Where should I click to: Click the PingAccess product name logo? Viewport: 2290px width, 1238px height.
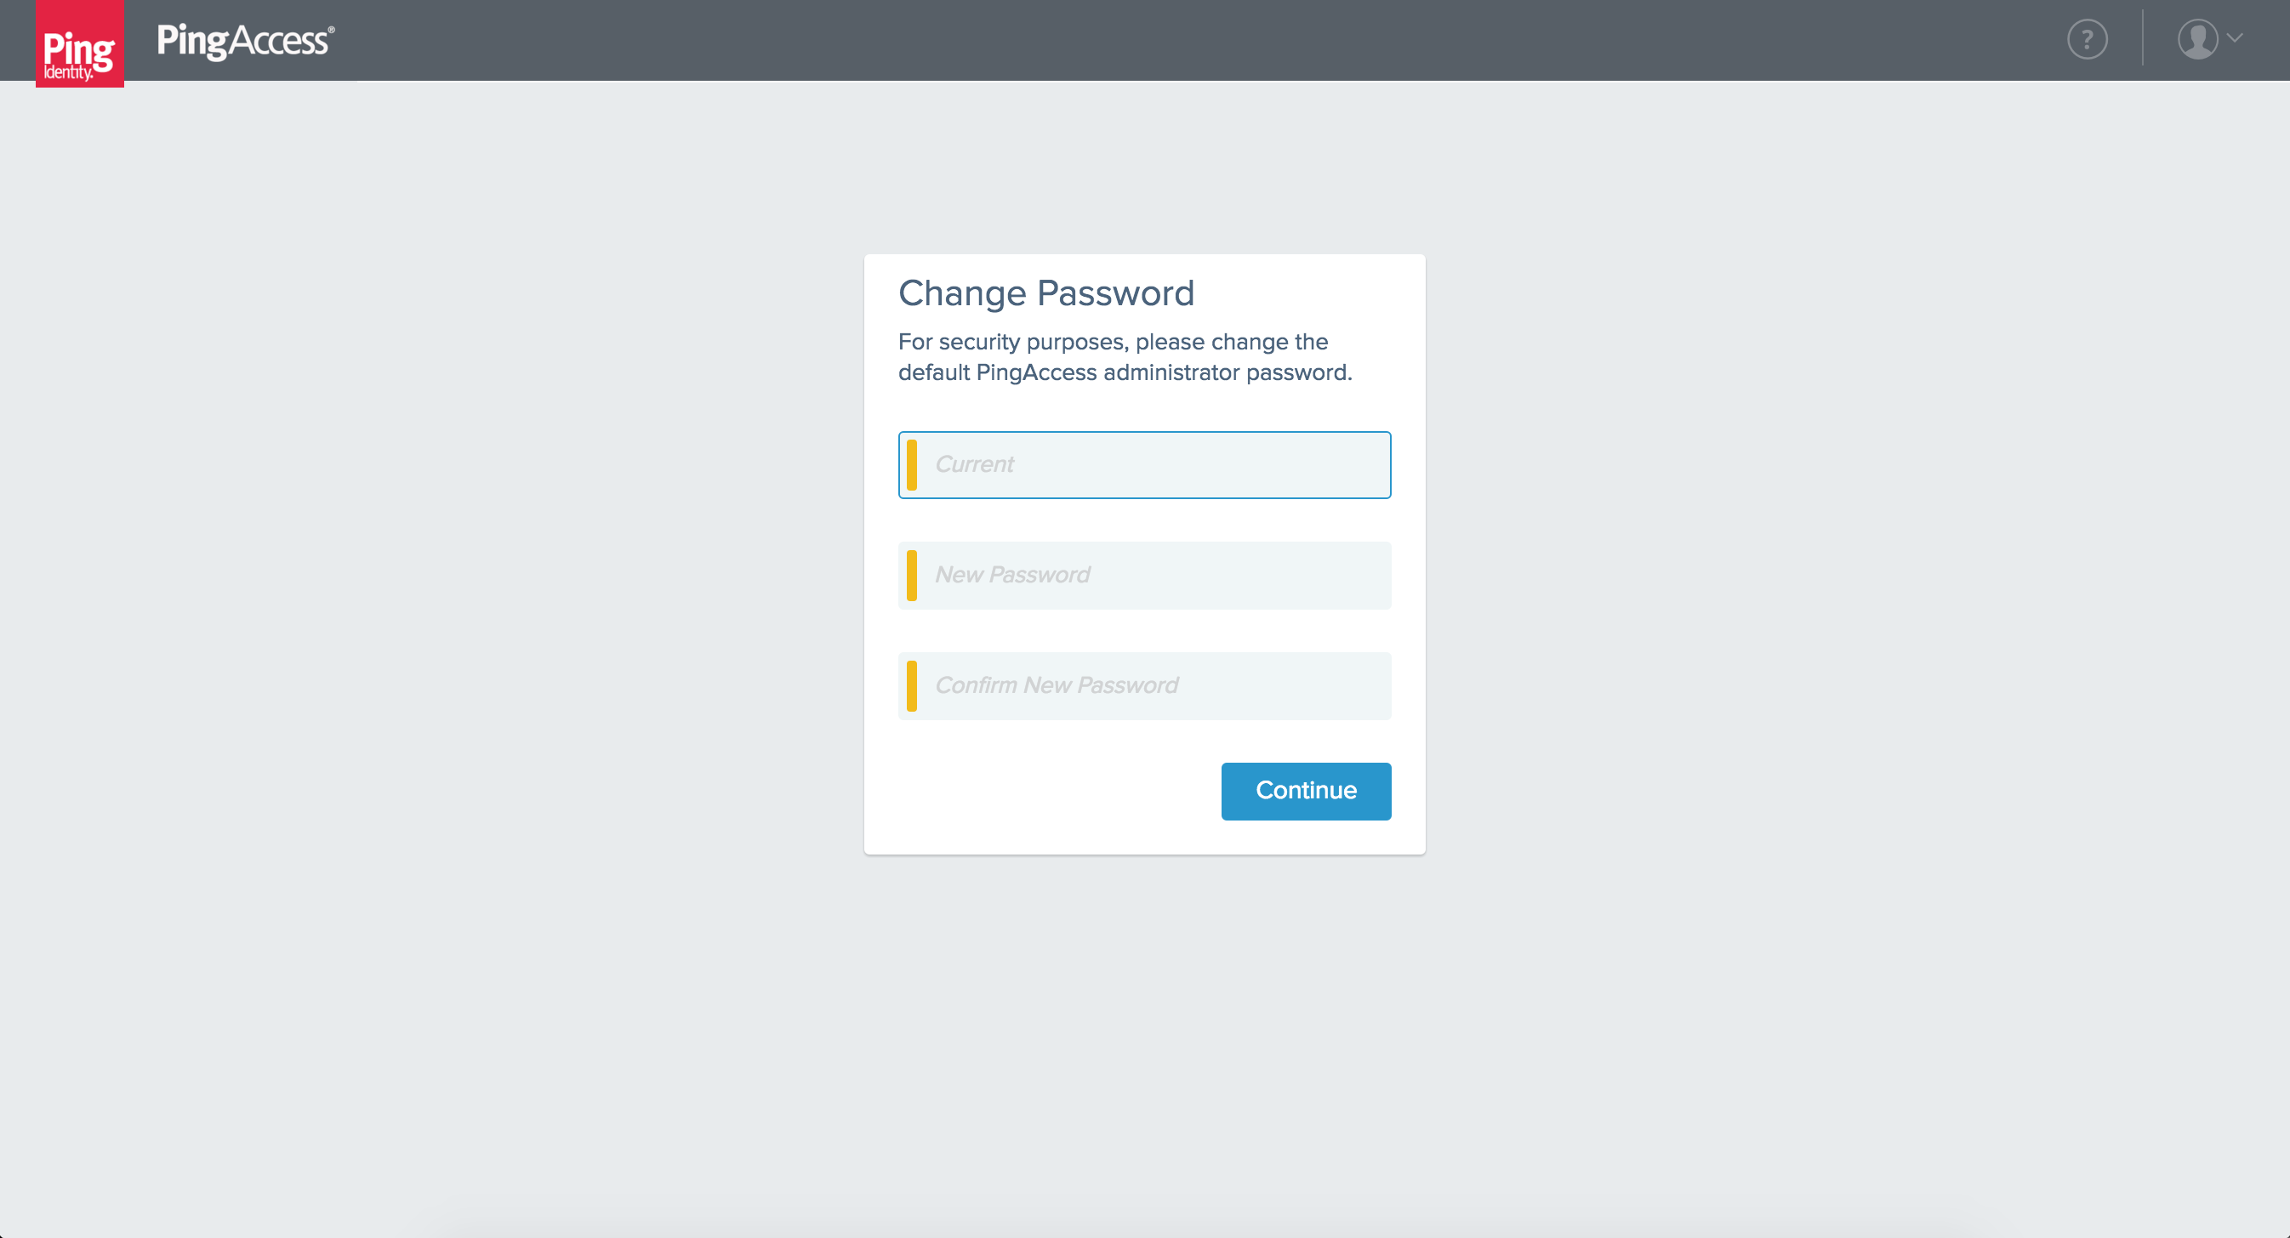(242, 41)
